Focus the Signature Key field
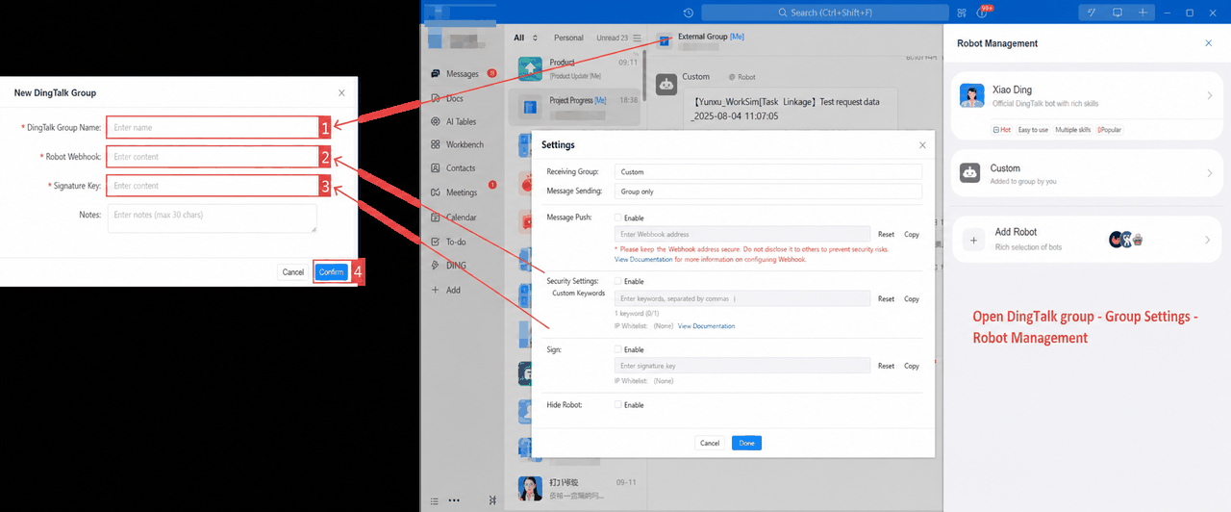Image resolution: width=1231 pixels, height=512 pixels. [x=212, y=186]
